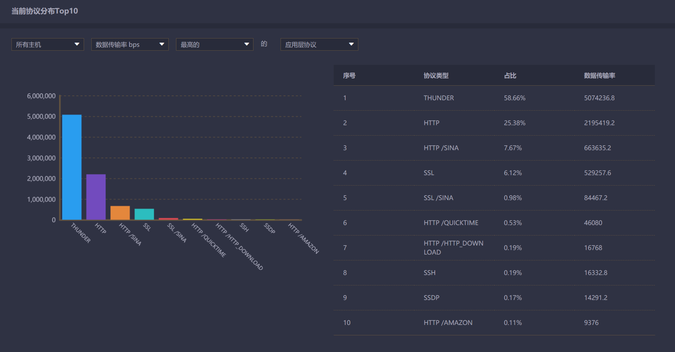Select the 5074236.8 rate value

click(599, 98)
